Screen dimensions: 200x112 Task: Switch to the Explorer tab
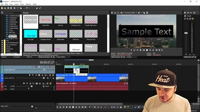(4, 57)
